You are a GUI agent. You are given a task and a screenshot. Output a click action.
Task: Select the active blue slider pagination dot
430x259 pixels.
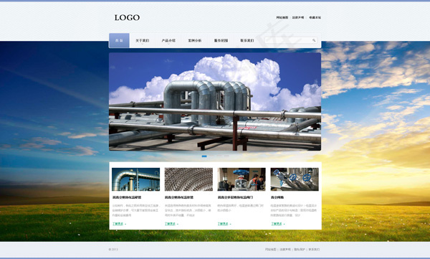pos(204,156)
